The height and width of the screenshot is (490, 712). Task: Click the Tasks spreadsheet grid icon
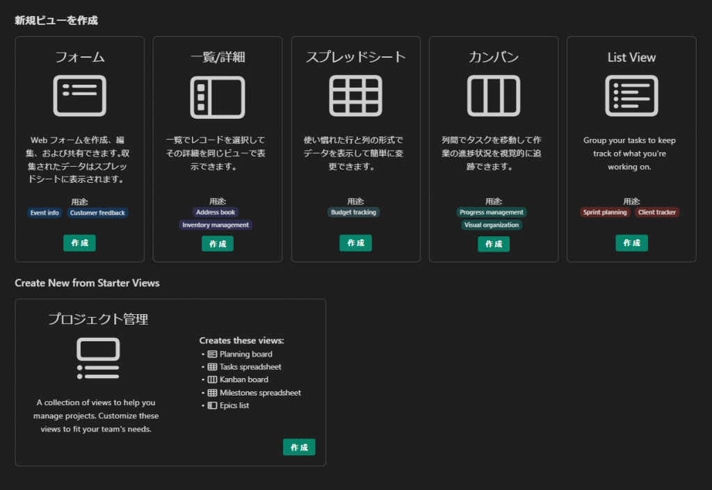pyautogui.click(x=212, y=367)
